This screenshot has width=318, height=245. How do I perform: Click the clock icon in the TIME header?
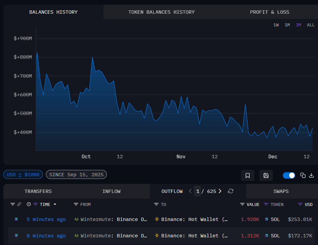[28, 204]
